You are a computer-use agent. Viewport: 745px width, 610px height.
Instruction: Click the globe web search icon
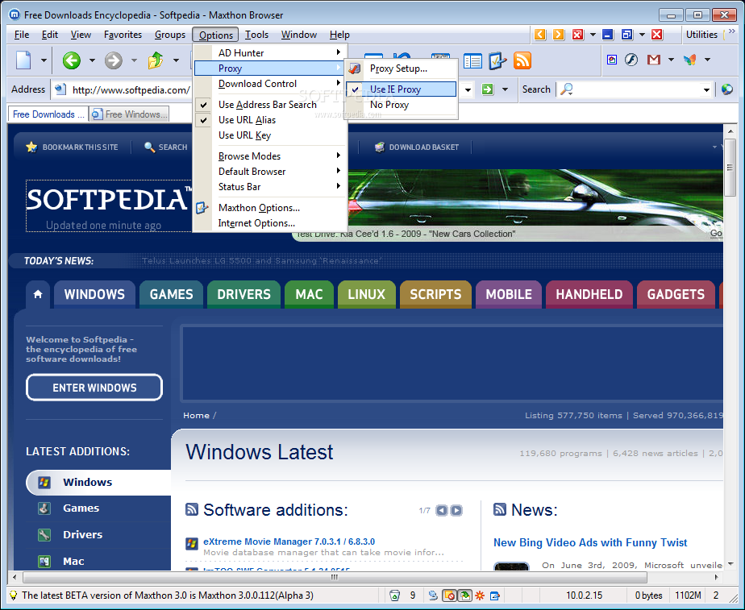pos(727,89)
